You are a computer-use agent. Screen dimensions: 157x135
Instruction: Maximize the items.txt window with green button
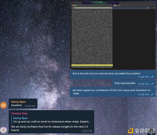pos(76,6)
